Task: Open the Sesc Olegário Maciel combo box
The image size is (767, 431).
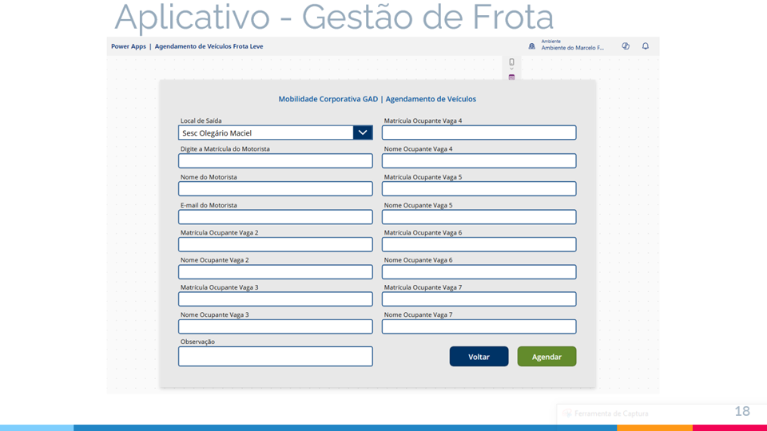Action: pos(266,132)
